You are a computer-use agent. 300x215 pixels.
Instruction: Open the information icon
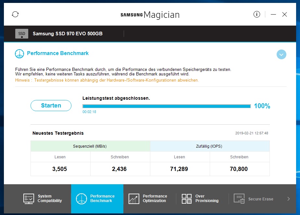click(x=257, y=14)
